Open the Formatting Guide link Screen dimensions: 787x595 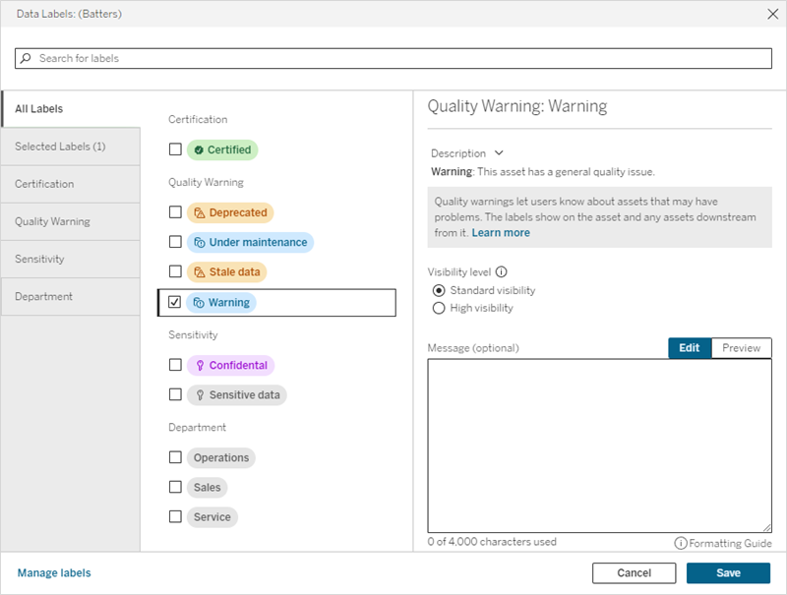730,543
